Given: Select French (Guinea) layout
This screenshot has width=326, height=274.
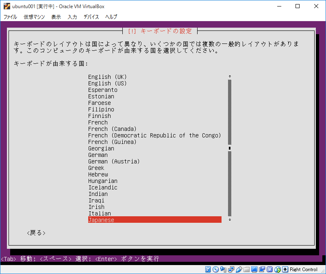Looking at the screenshot, I should (x=155, y=142).
